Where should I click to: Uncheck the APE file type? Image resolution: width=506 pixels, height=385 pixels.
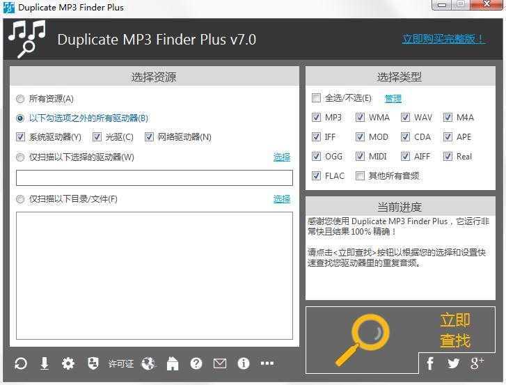(x=448, y=137)
